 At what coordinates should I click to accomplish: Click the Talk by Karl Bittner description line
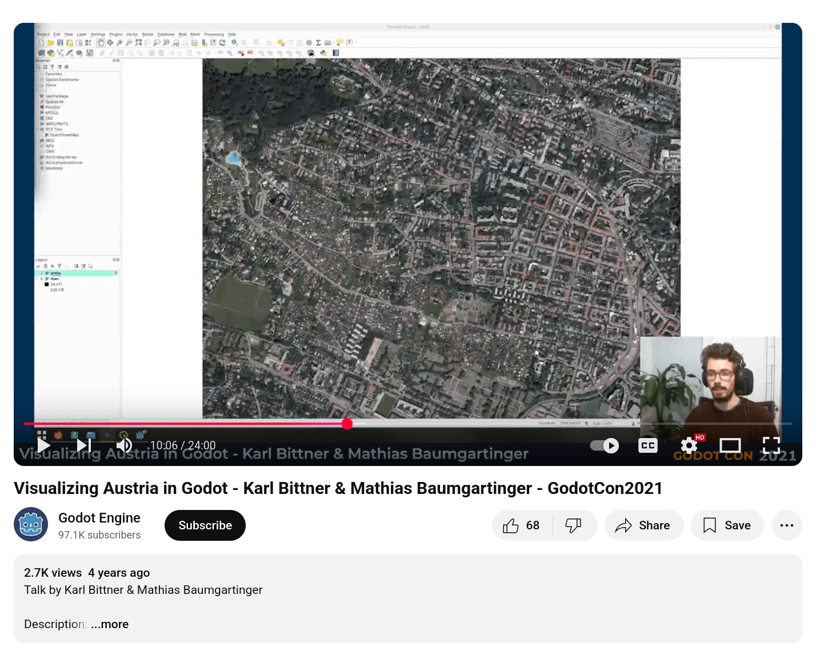[x=143, y=590]
